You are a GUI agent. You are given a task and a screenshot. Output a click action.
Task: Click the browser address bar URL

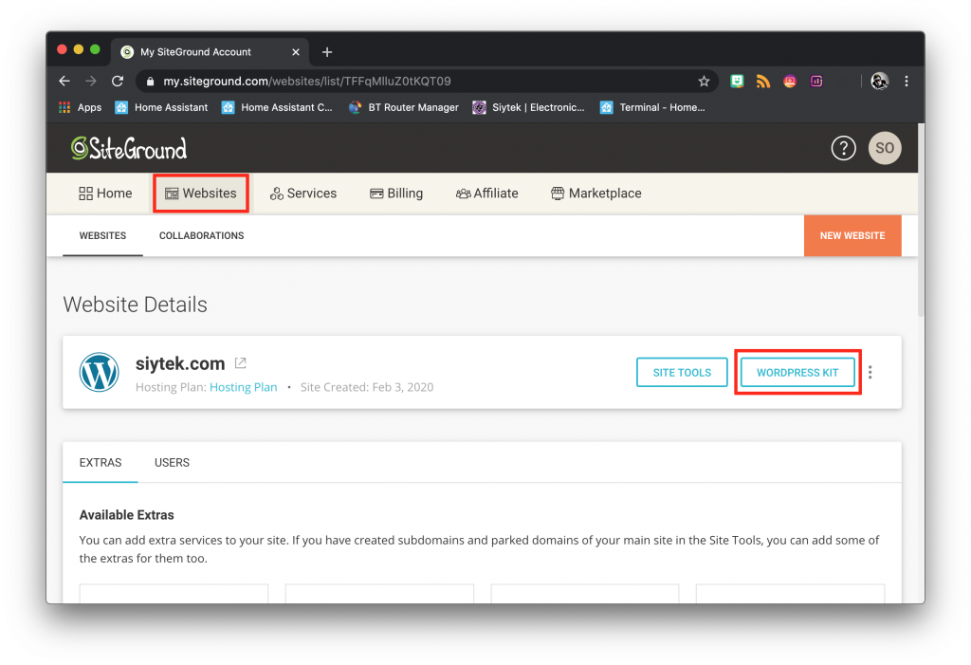pos(307,82)
